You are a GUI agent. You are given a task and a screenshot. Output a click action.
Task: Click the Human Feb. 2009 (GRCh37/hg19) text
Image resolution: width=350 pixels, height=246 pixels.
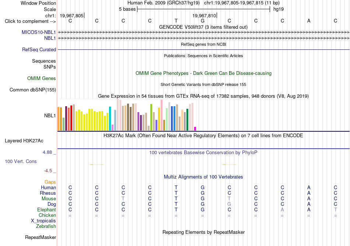[164, 3]
